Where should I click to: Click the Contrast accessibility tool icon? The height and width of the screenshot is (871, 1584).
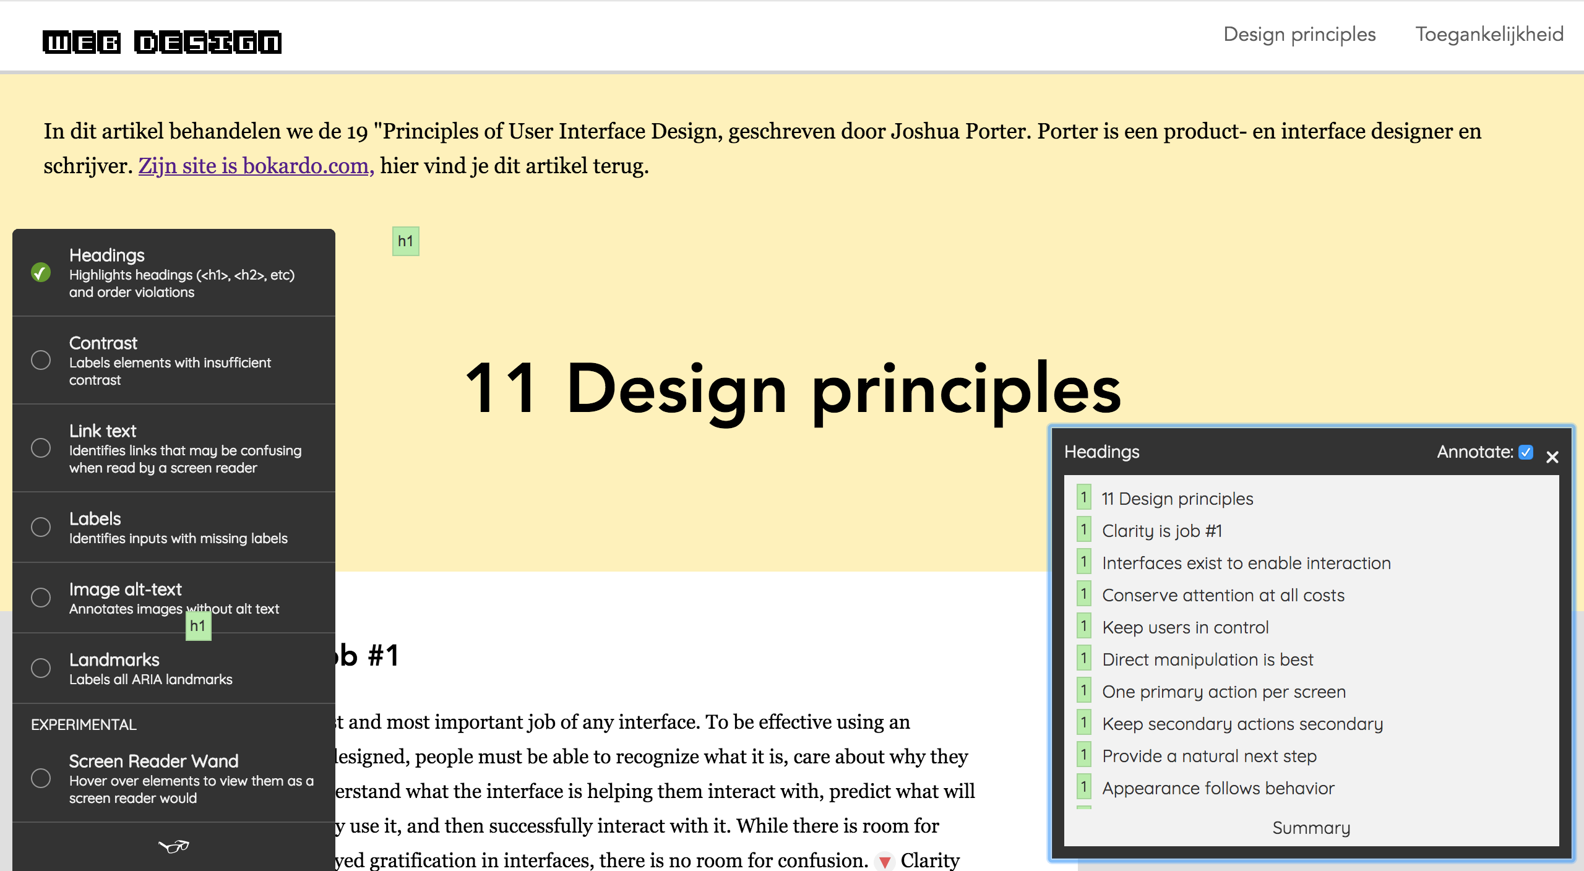(x=41, y=359)
